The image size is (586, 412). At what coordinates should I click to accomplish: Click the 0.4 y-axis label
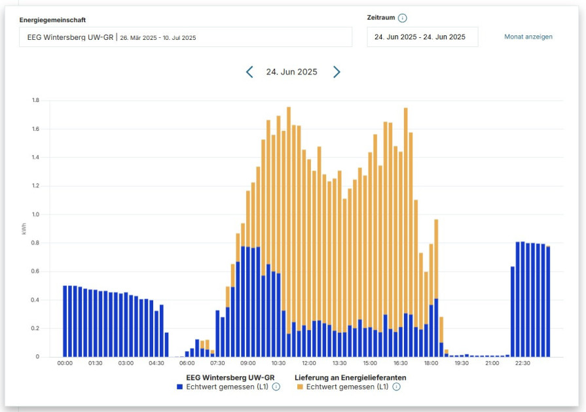point(35,300)
